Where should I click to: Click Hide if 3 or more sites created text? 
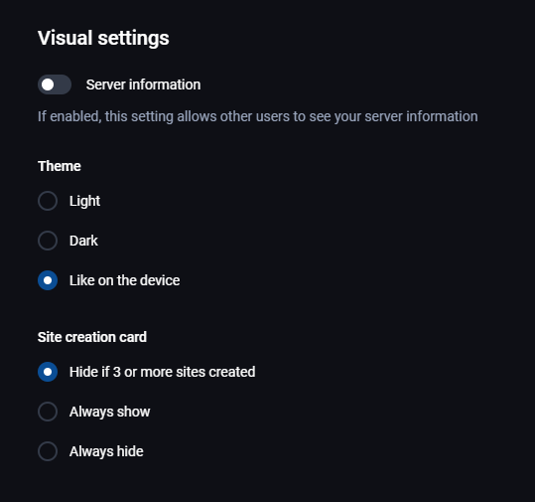point(163,372)
